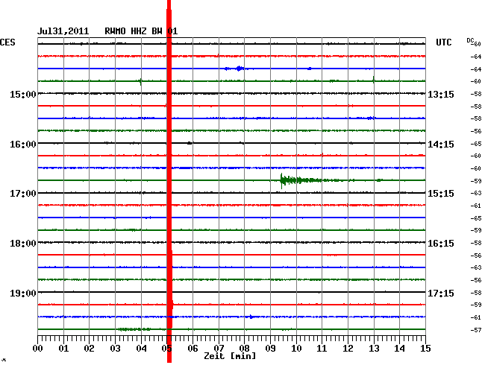485x368 pixels.
Task: Click the 10 minute axis label
Action: pos(296,349)
